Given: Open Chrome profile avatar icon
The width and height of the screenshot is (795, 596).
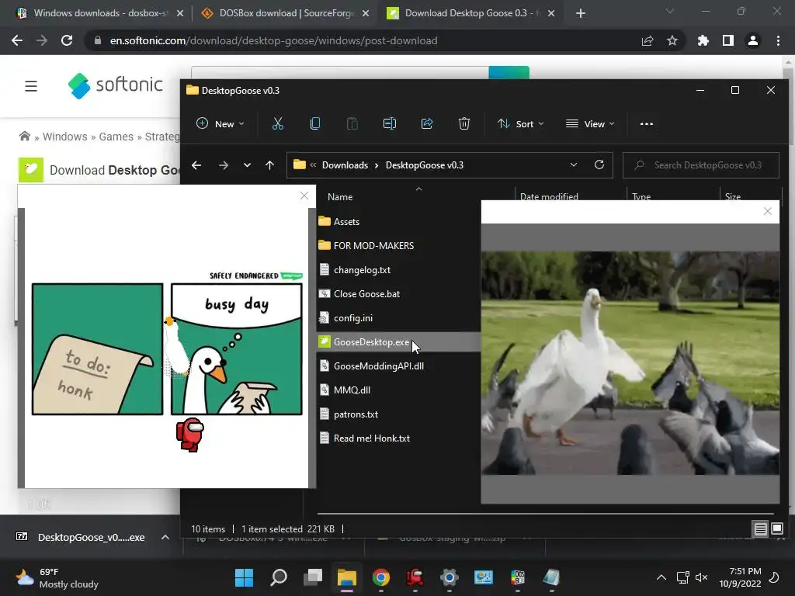Looking at the screenshot, I should [x=753, y=40].
